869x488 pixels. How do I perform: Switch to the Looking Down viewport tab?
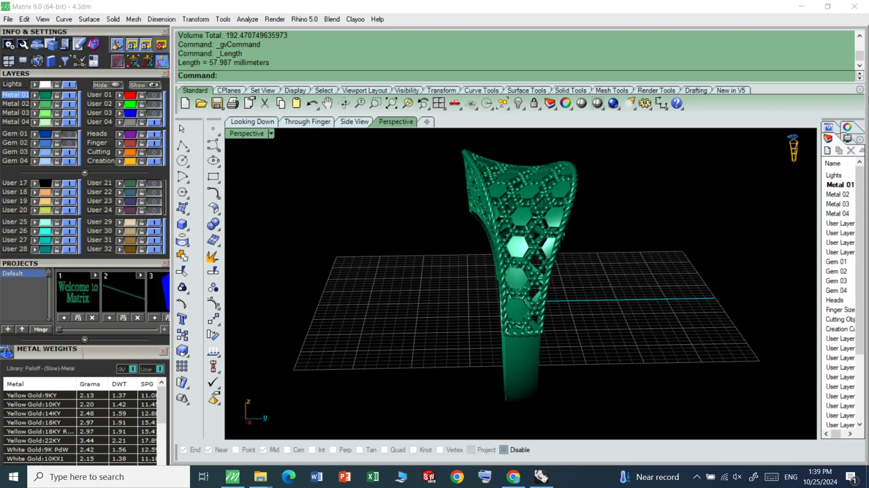coord(252,121)
